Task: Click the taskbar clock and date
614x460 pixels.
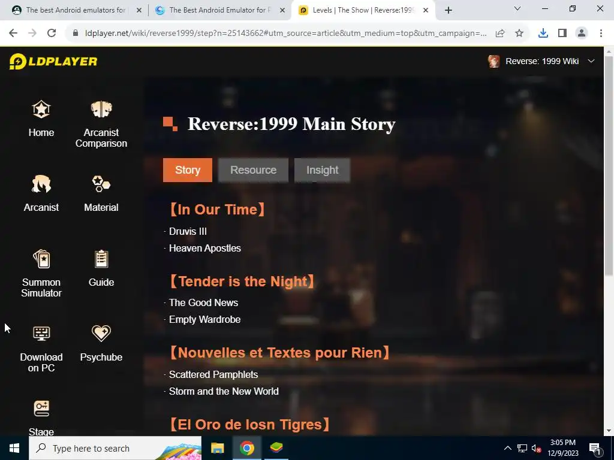Action: pyautogui.click(x=562, y=448)
